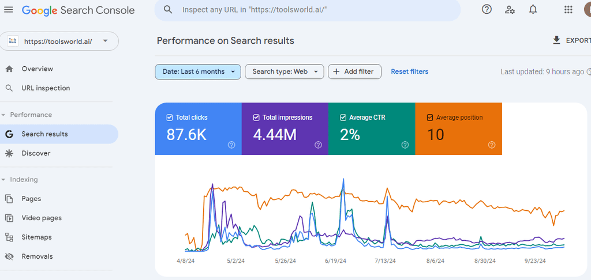591x280 pixels.
Task: Expand the Date: Last 6 months filter
Action: pos(198,71)
